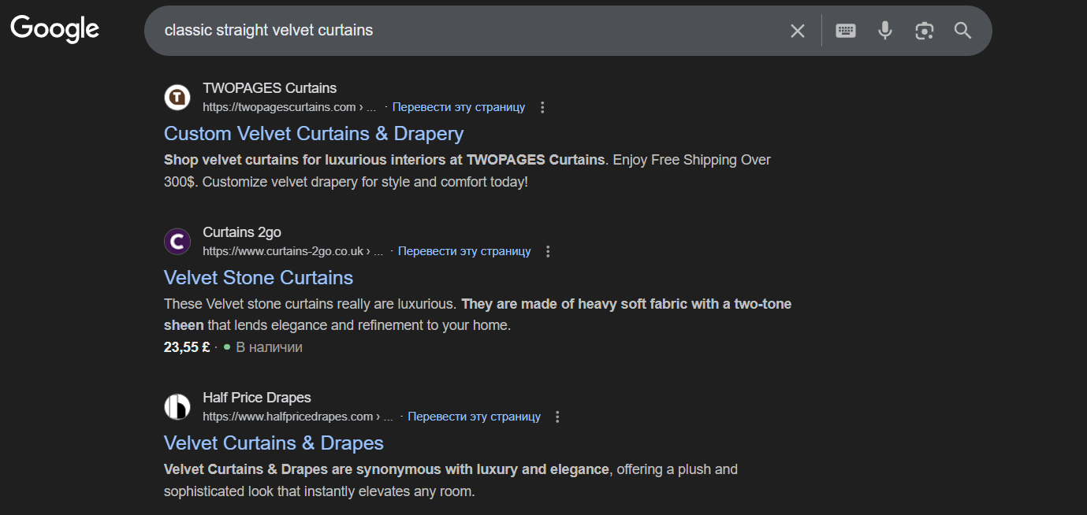Open more options for TWOPAGES result
1087x515 pixels.
pyautogui.click(x=542, y=107)
